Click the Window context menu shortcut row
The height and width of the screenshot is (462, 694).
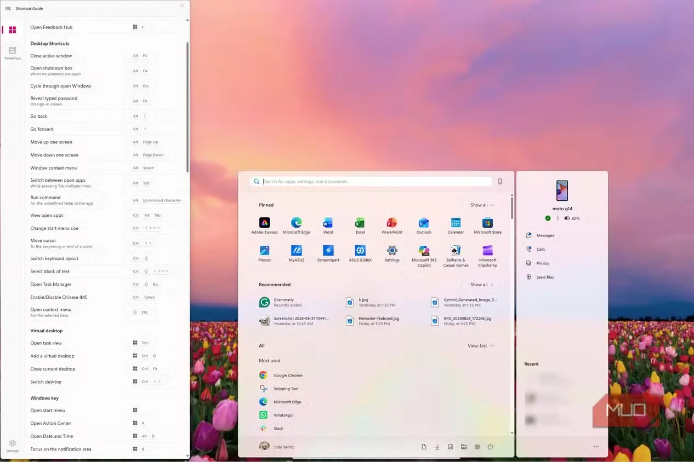click(x=104, y=168)
